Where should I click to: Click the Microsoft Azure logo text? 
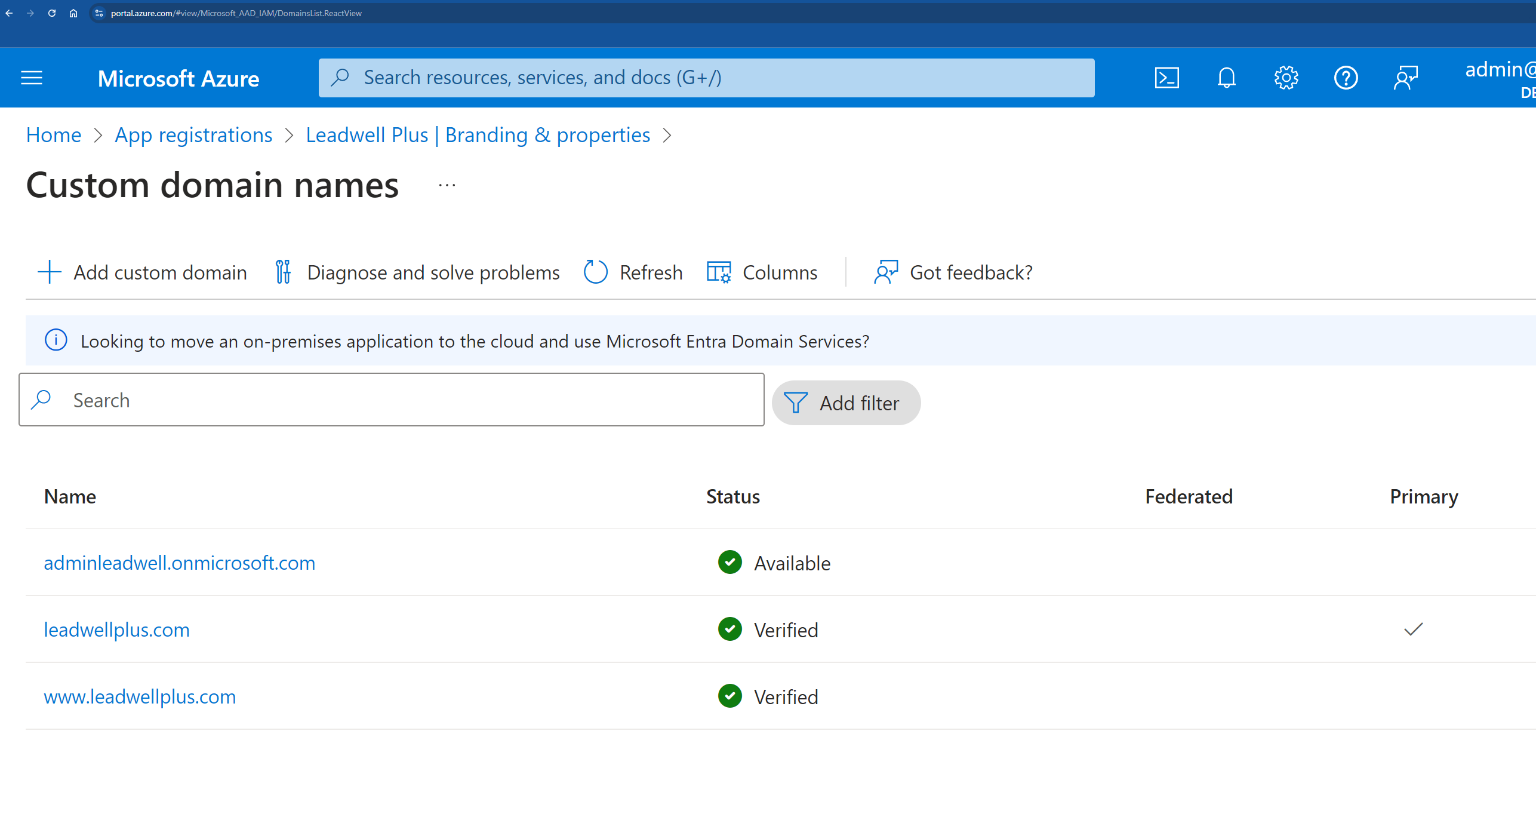tap(178, 78)
